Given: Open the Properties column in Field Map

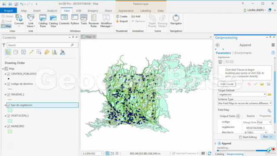Looking at the screenshot, I should 265,116.
